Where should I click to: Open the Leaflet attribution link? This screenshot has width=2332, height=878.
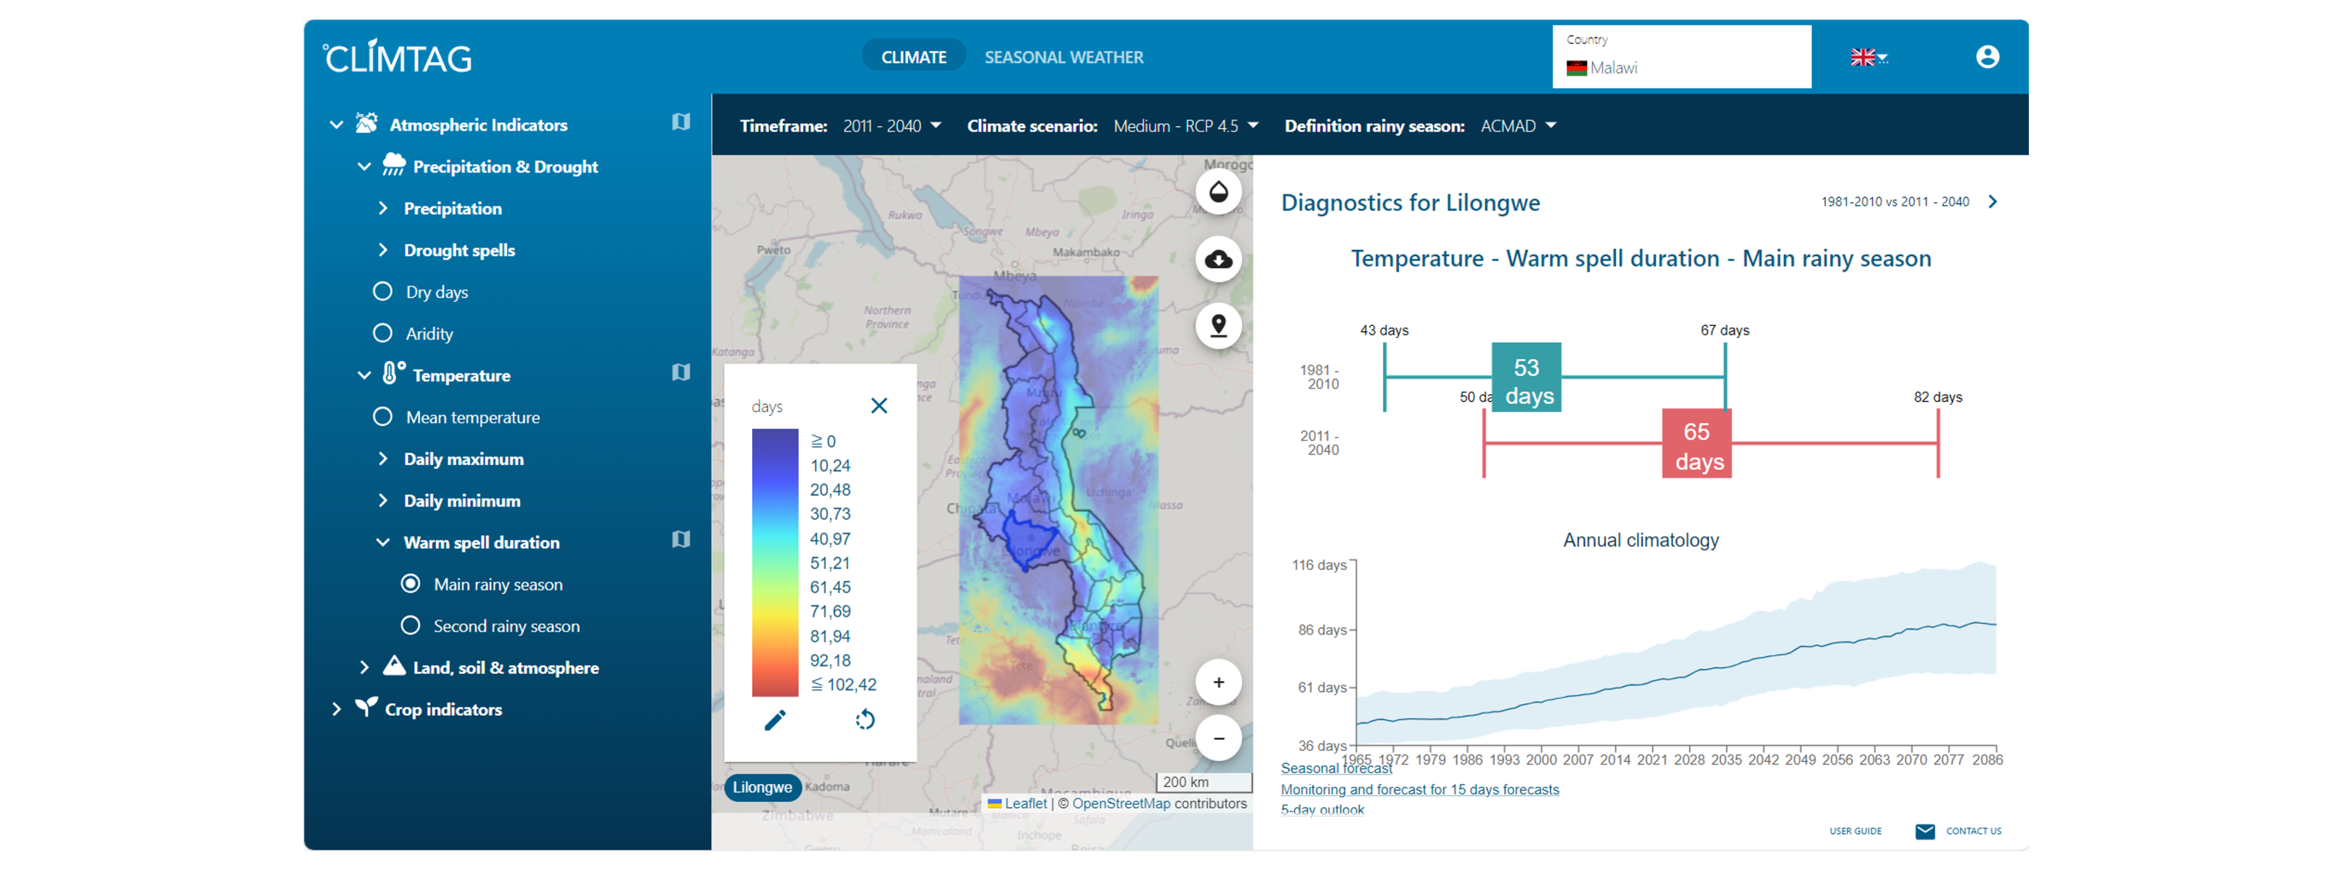click(x=1025, y=804)
